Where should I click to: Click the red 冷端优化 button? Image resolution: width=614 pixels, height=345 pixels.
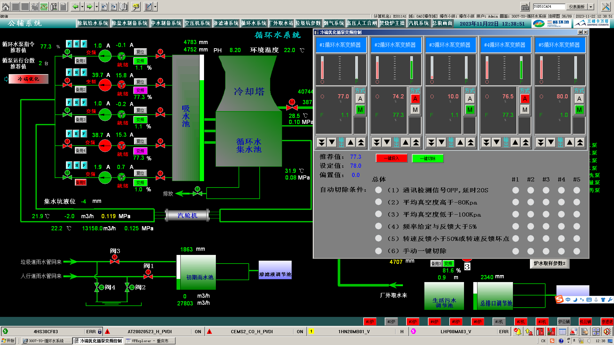(x=28, y=79)
